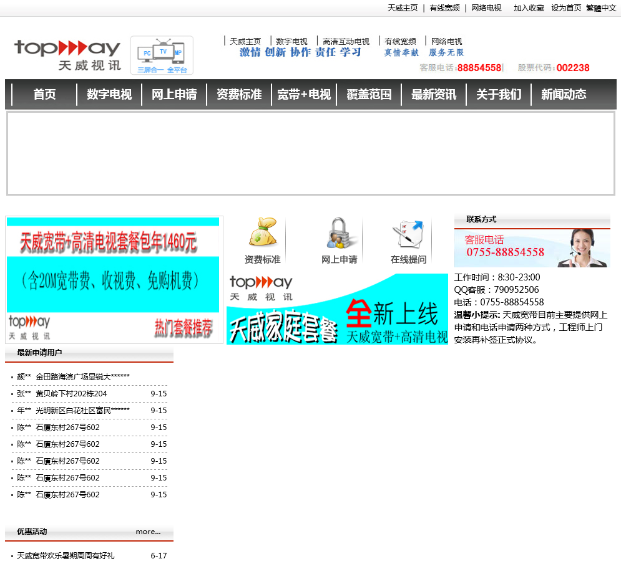Click 天威主页 in the top utility bar

point(403,8)
